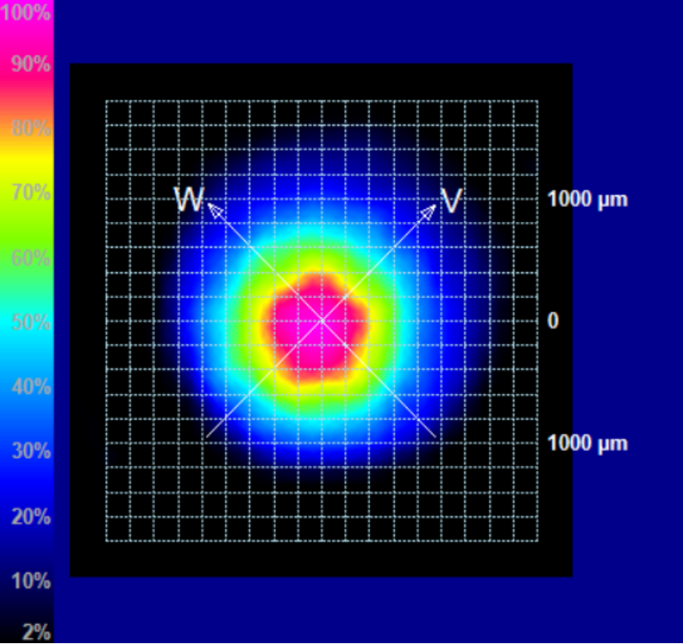This screenshot has height=644, width=683.
Task: Select the 70% yellow scale mark
Action: (x=31, y=193)
